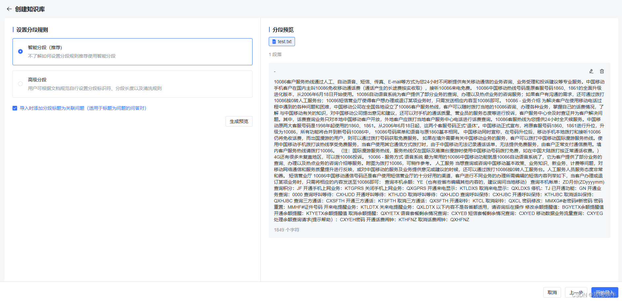Click the edit pencil icon on the segment
Screen dimensions: 622x301
click(591, 71)
